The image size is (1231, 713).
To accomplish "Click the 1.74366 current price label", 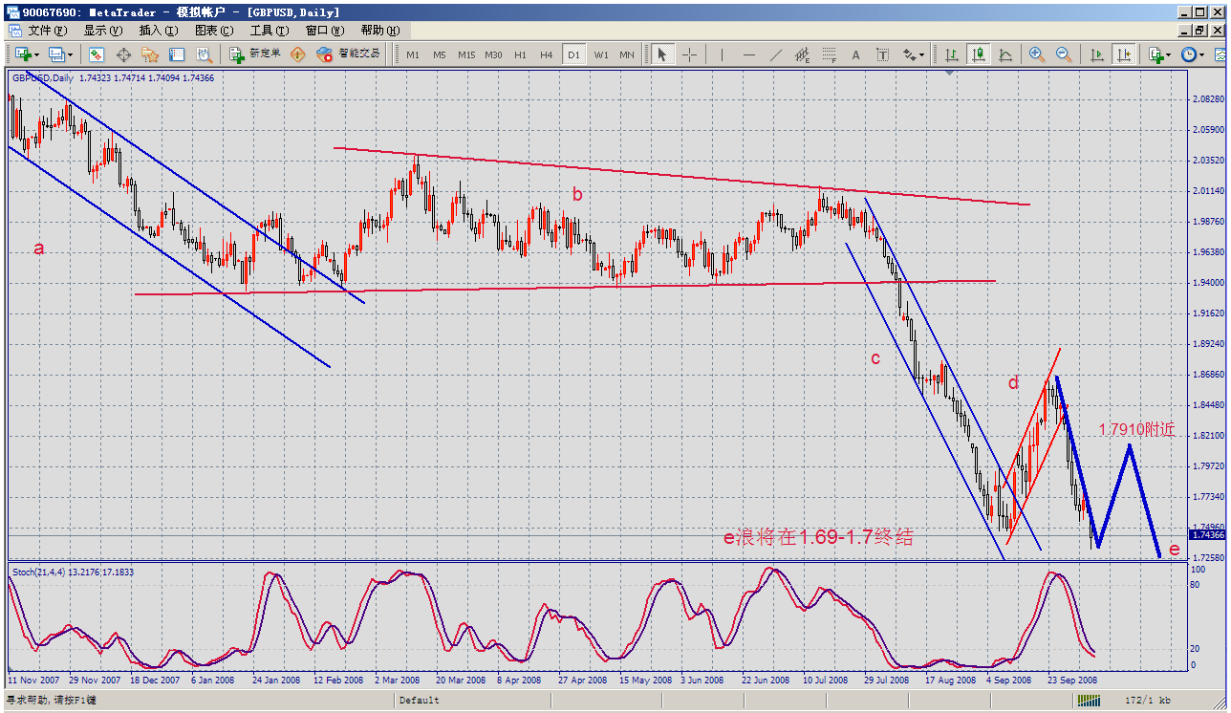I will (1207, 534).
